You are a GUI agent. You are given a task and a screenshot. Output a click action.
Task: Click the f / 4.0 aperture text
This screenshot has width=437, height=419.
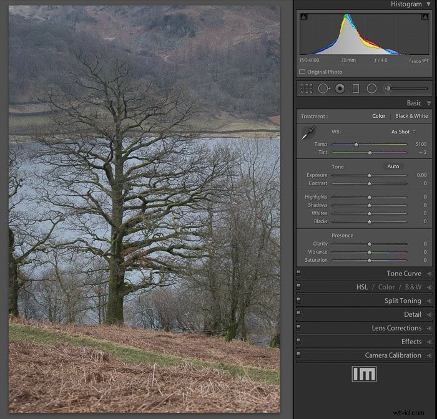381,60
